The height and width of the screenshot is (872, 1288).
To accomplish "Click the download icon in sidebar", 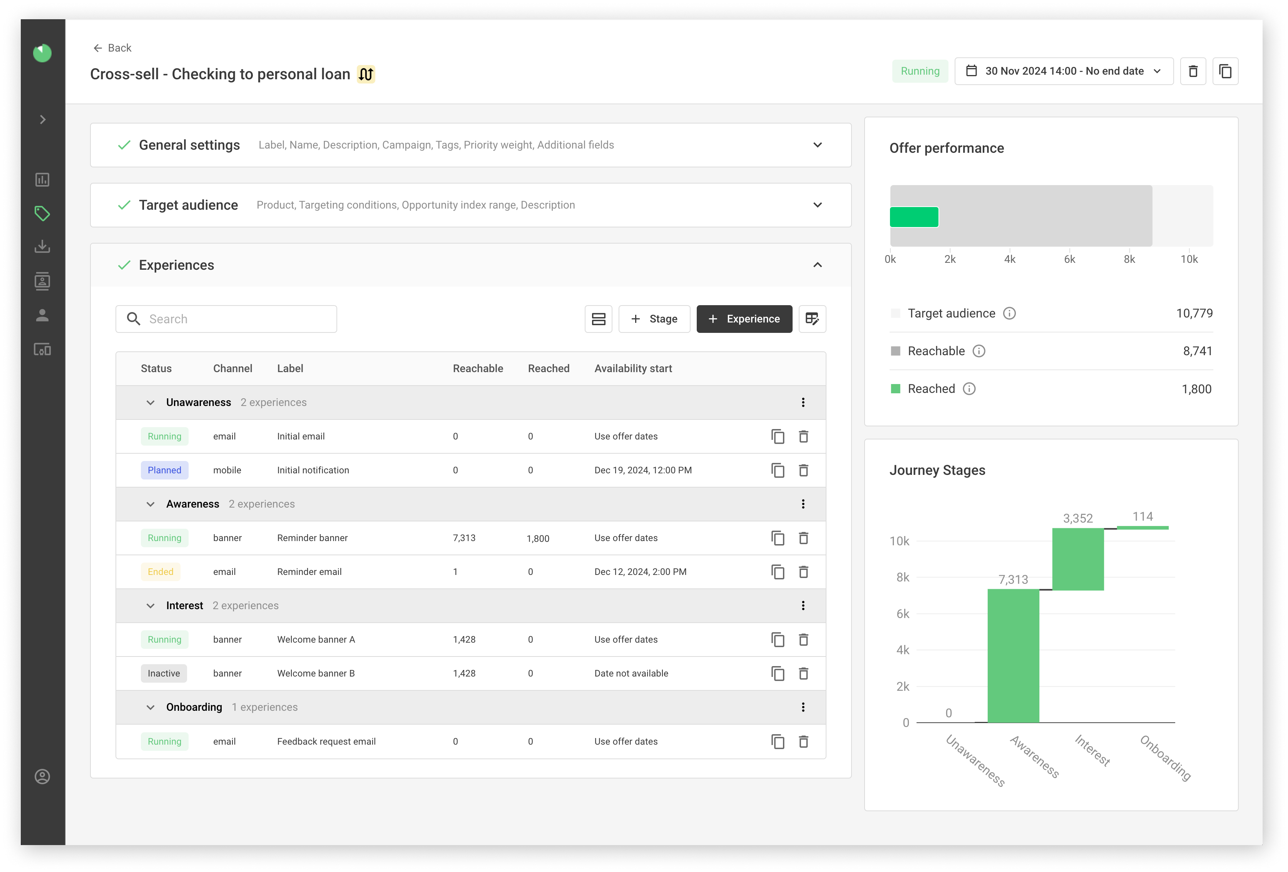I will point(42,247).
